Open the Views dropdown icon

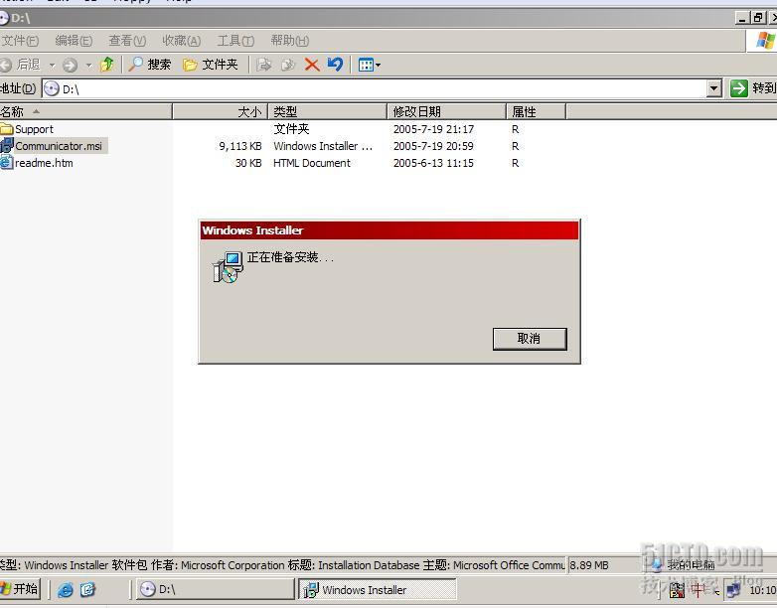pyautogui.click(x=370, y=65)
